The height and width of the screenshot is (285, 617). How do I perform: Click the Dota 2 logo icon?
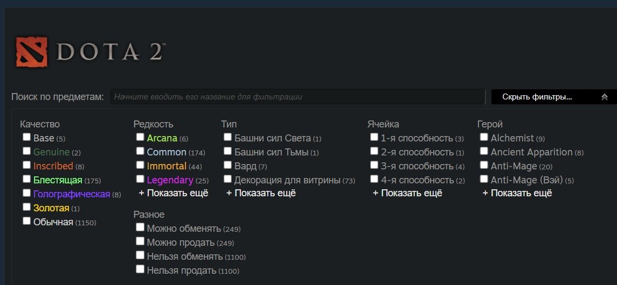point(31,52)
